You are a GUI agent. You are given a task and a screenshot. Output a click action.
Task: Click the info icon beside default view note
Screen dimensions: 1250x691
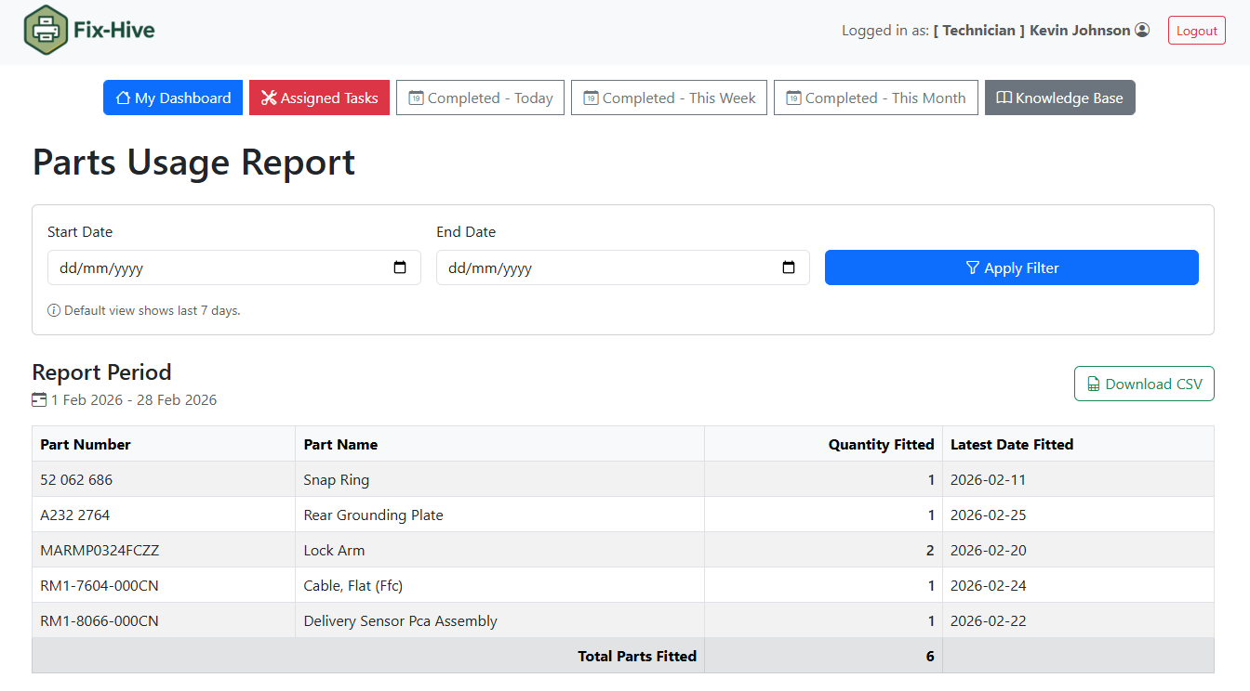click(54, 310)
